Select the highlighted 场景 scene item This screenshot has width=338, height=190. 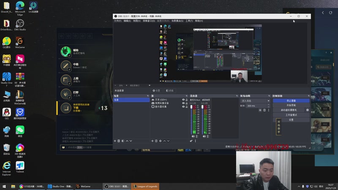click(x=131, y=100)
